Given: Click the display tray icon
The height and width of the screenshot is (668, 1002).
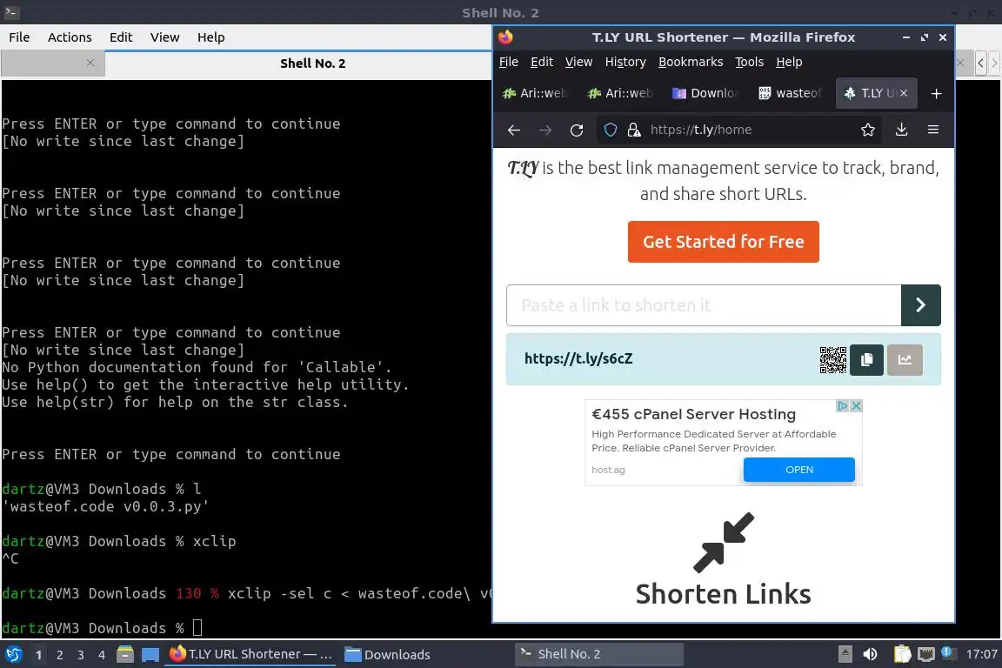Looking at the screenshot, I should click(925, 654).
